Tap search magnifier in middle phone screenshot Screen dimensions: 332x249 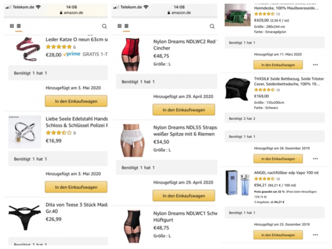click(x=212, y=26)
